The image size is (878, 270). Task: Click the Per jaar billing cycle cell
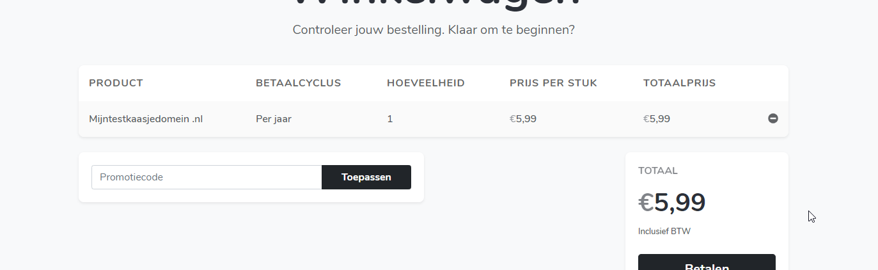tap(274, 118)
